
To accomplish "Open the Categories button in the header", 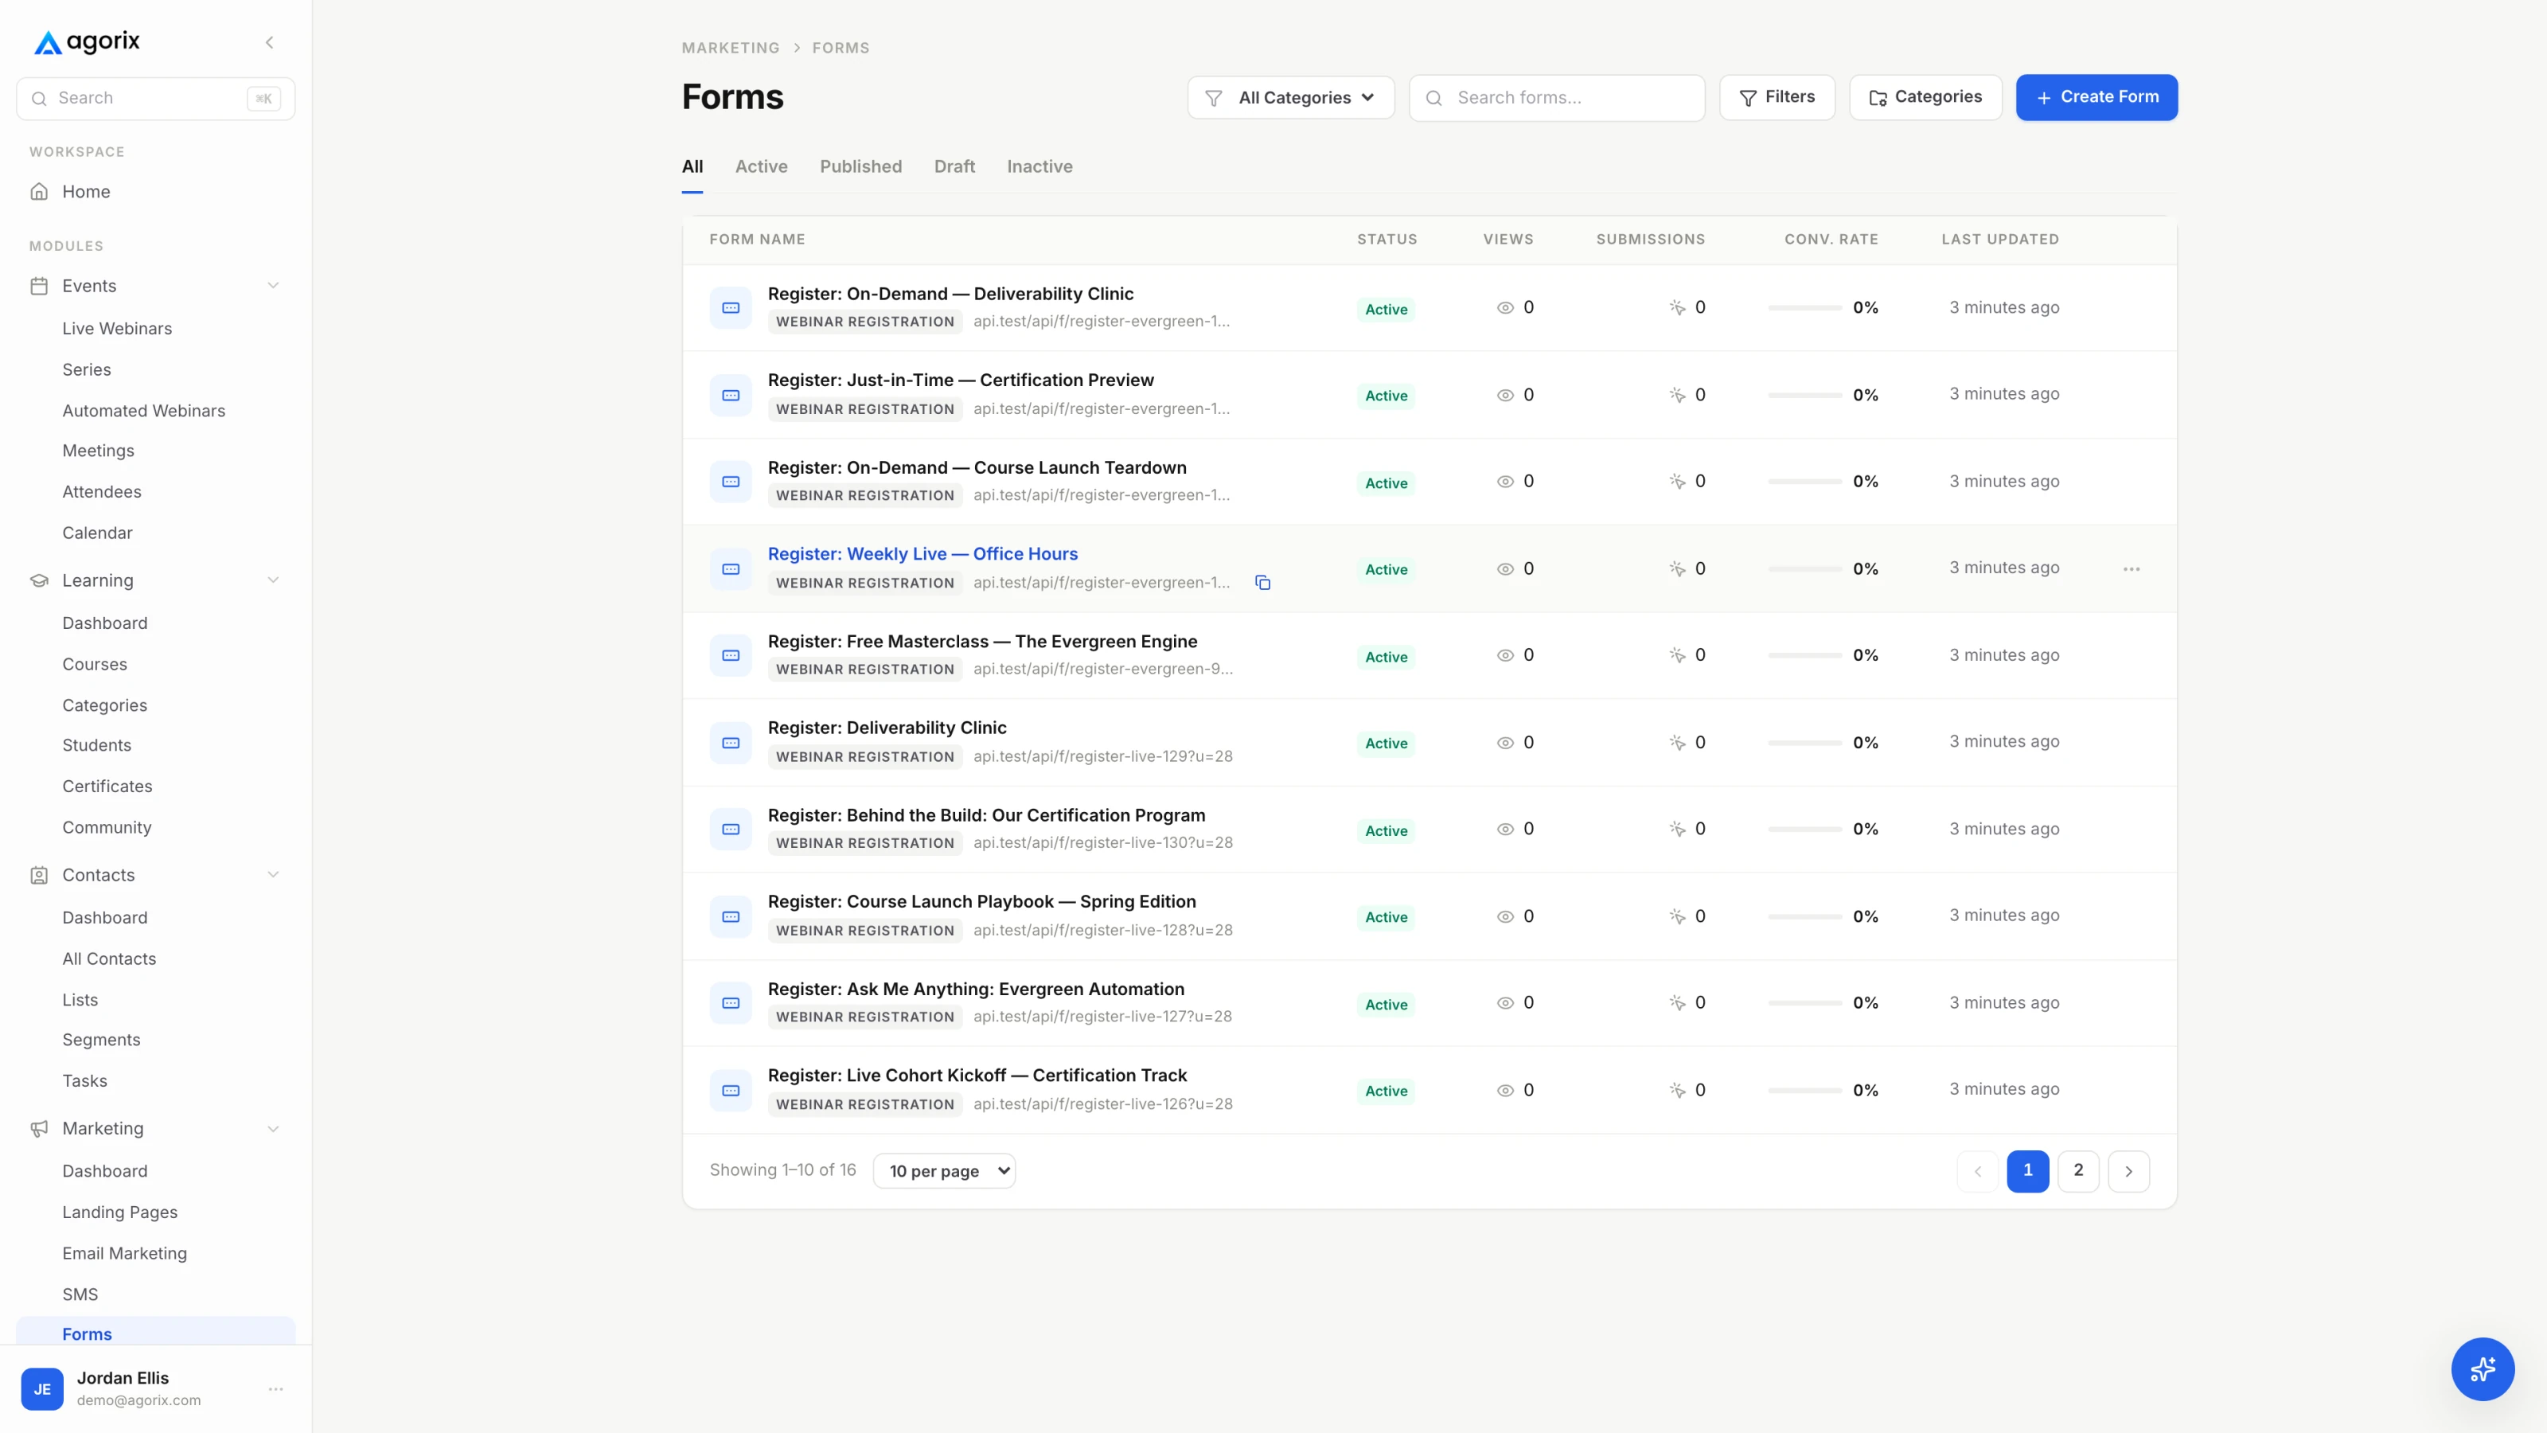I will [x=1925, y=97].
